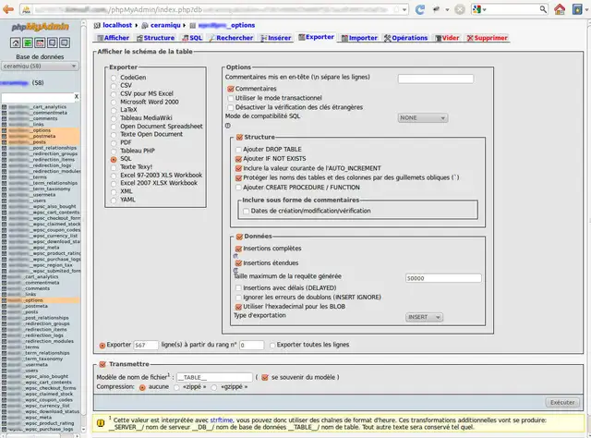Click the wpsc_submited_form table icon
The width and height of the screenshot is (591, 438).
4,271
